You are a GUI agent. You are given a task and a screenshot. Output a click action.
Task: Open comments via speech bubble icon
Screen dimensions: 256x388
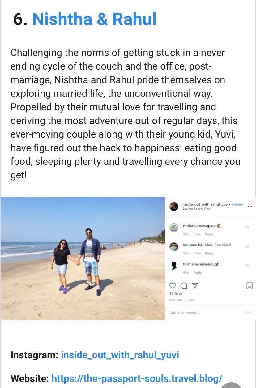[183, 286]
